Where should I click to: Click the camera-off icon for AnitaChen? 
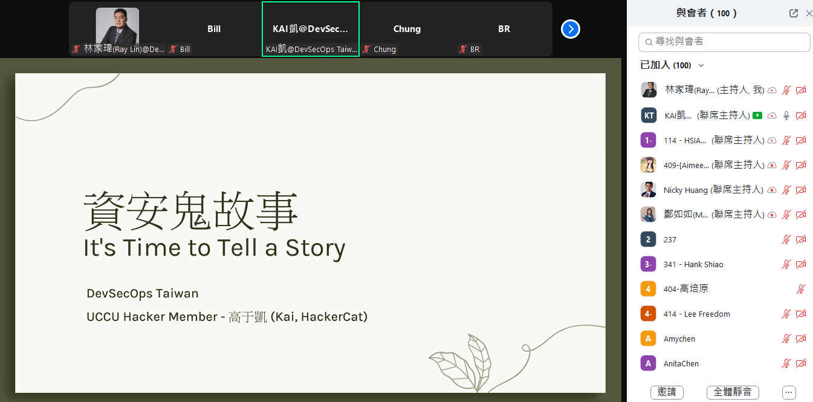(x=801, y=364)
